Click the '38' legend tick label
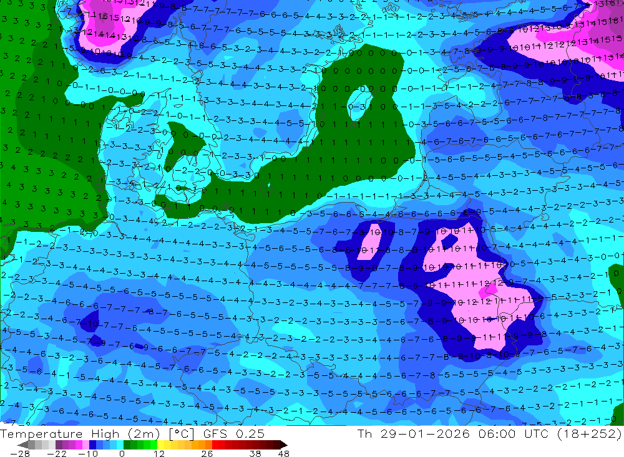The height and width of the screenshot is (457, 624). 255,453
